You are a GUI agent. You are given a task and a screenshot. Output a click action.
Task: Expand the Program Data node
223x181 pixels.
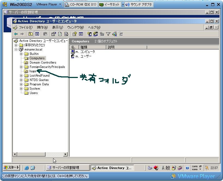click(x=21, y=85)
